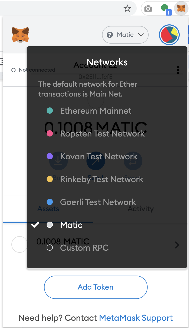Open the green extension with badge 1

click(165, 9)
